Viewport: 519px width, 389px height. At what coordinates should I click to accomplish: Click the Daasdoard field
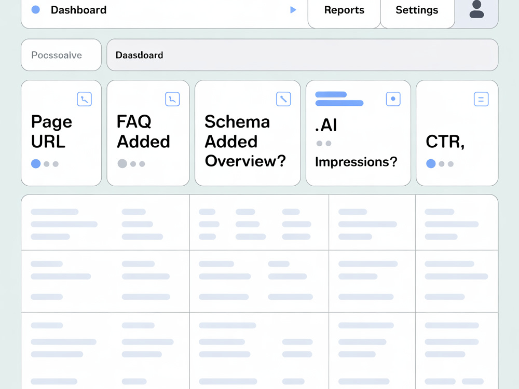(302, 55)
